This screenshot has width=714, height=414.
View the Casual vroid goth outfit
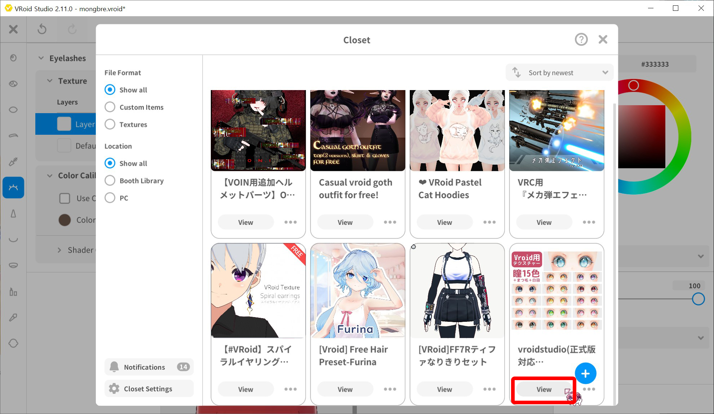pyautogui.click(x=345, y=222)
